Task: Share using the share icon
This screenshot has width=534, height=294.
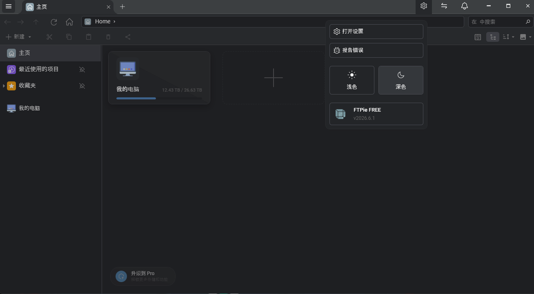Action: pos(128,37)
